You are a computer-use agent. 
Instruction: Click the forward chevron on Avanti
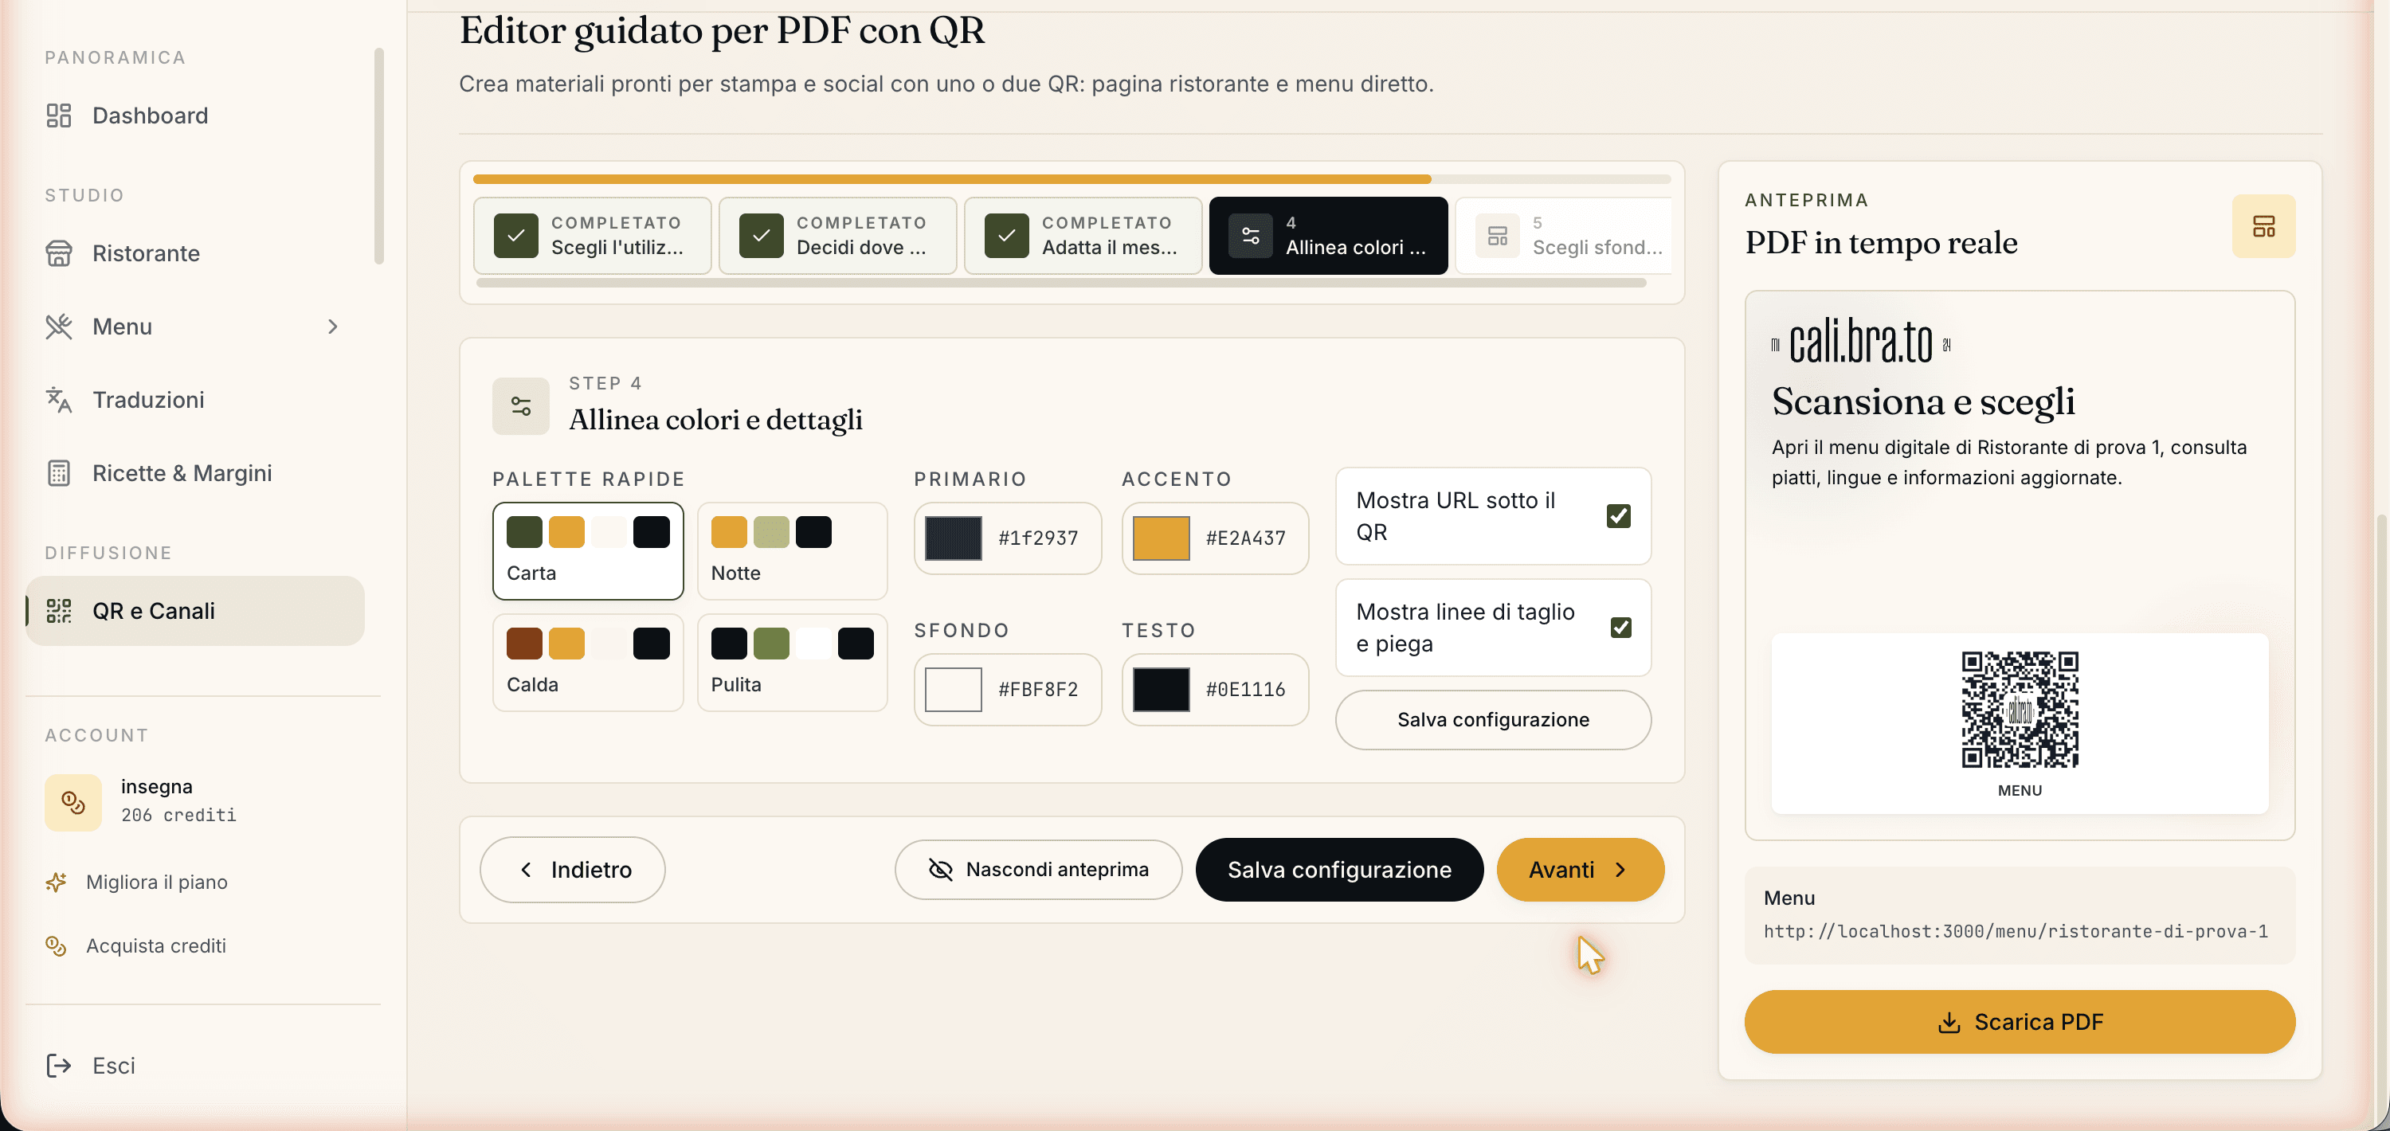click(x=1620, y=870)
